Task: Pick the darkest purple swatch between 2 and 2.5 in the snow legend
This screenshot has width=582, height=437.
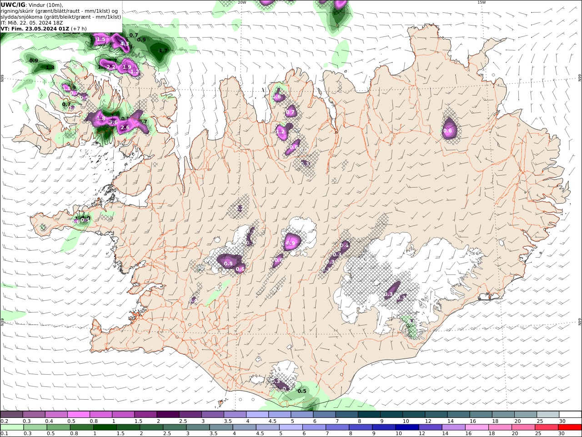Action: pos(167,414)
